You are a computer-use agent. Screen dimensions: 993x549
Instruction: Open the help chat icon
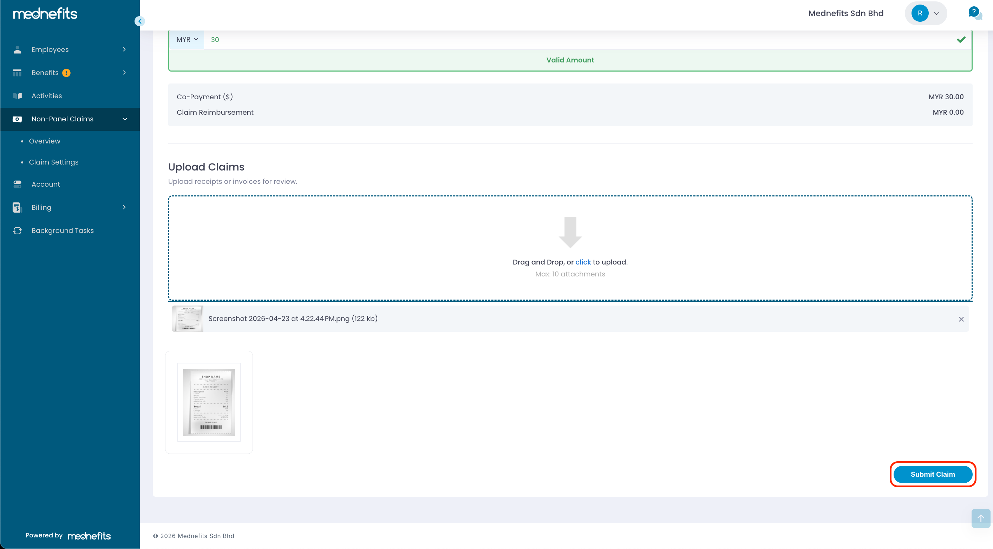974,13
